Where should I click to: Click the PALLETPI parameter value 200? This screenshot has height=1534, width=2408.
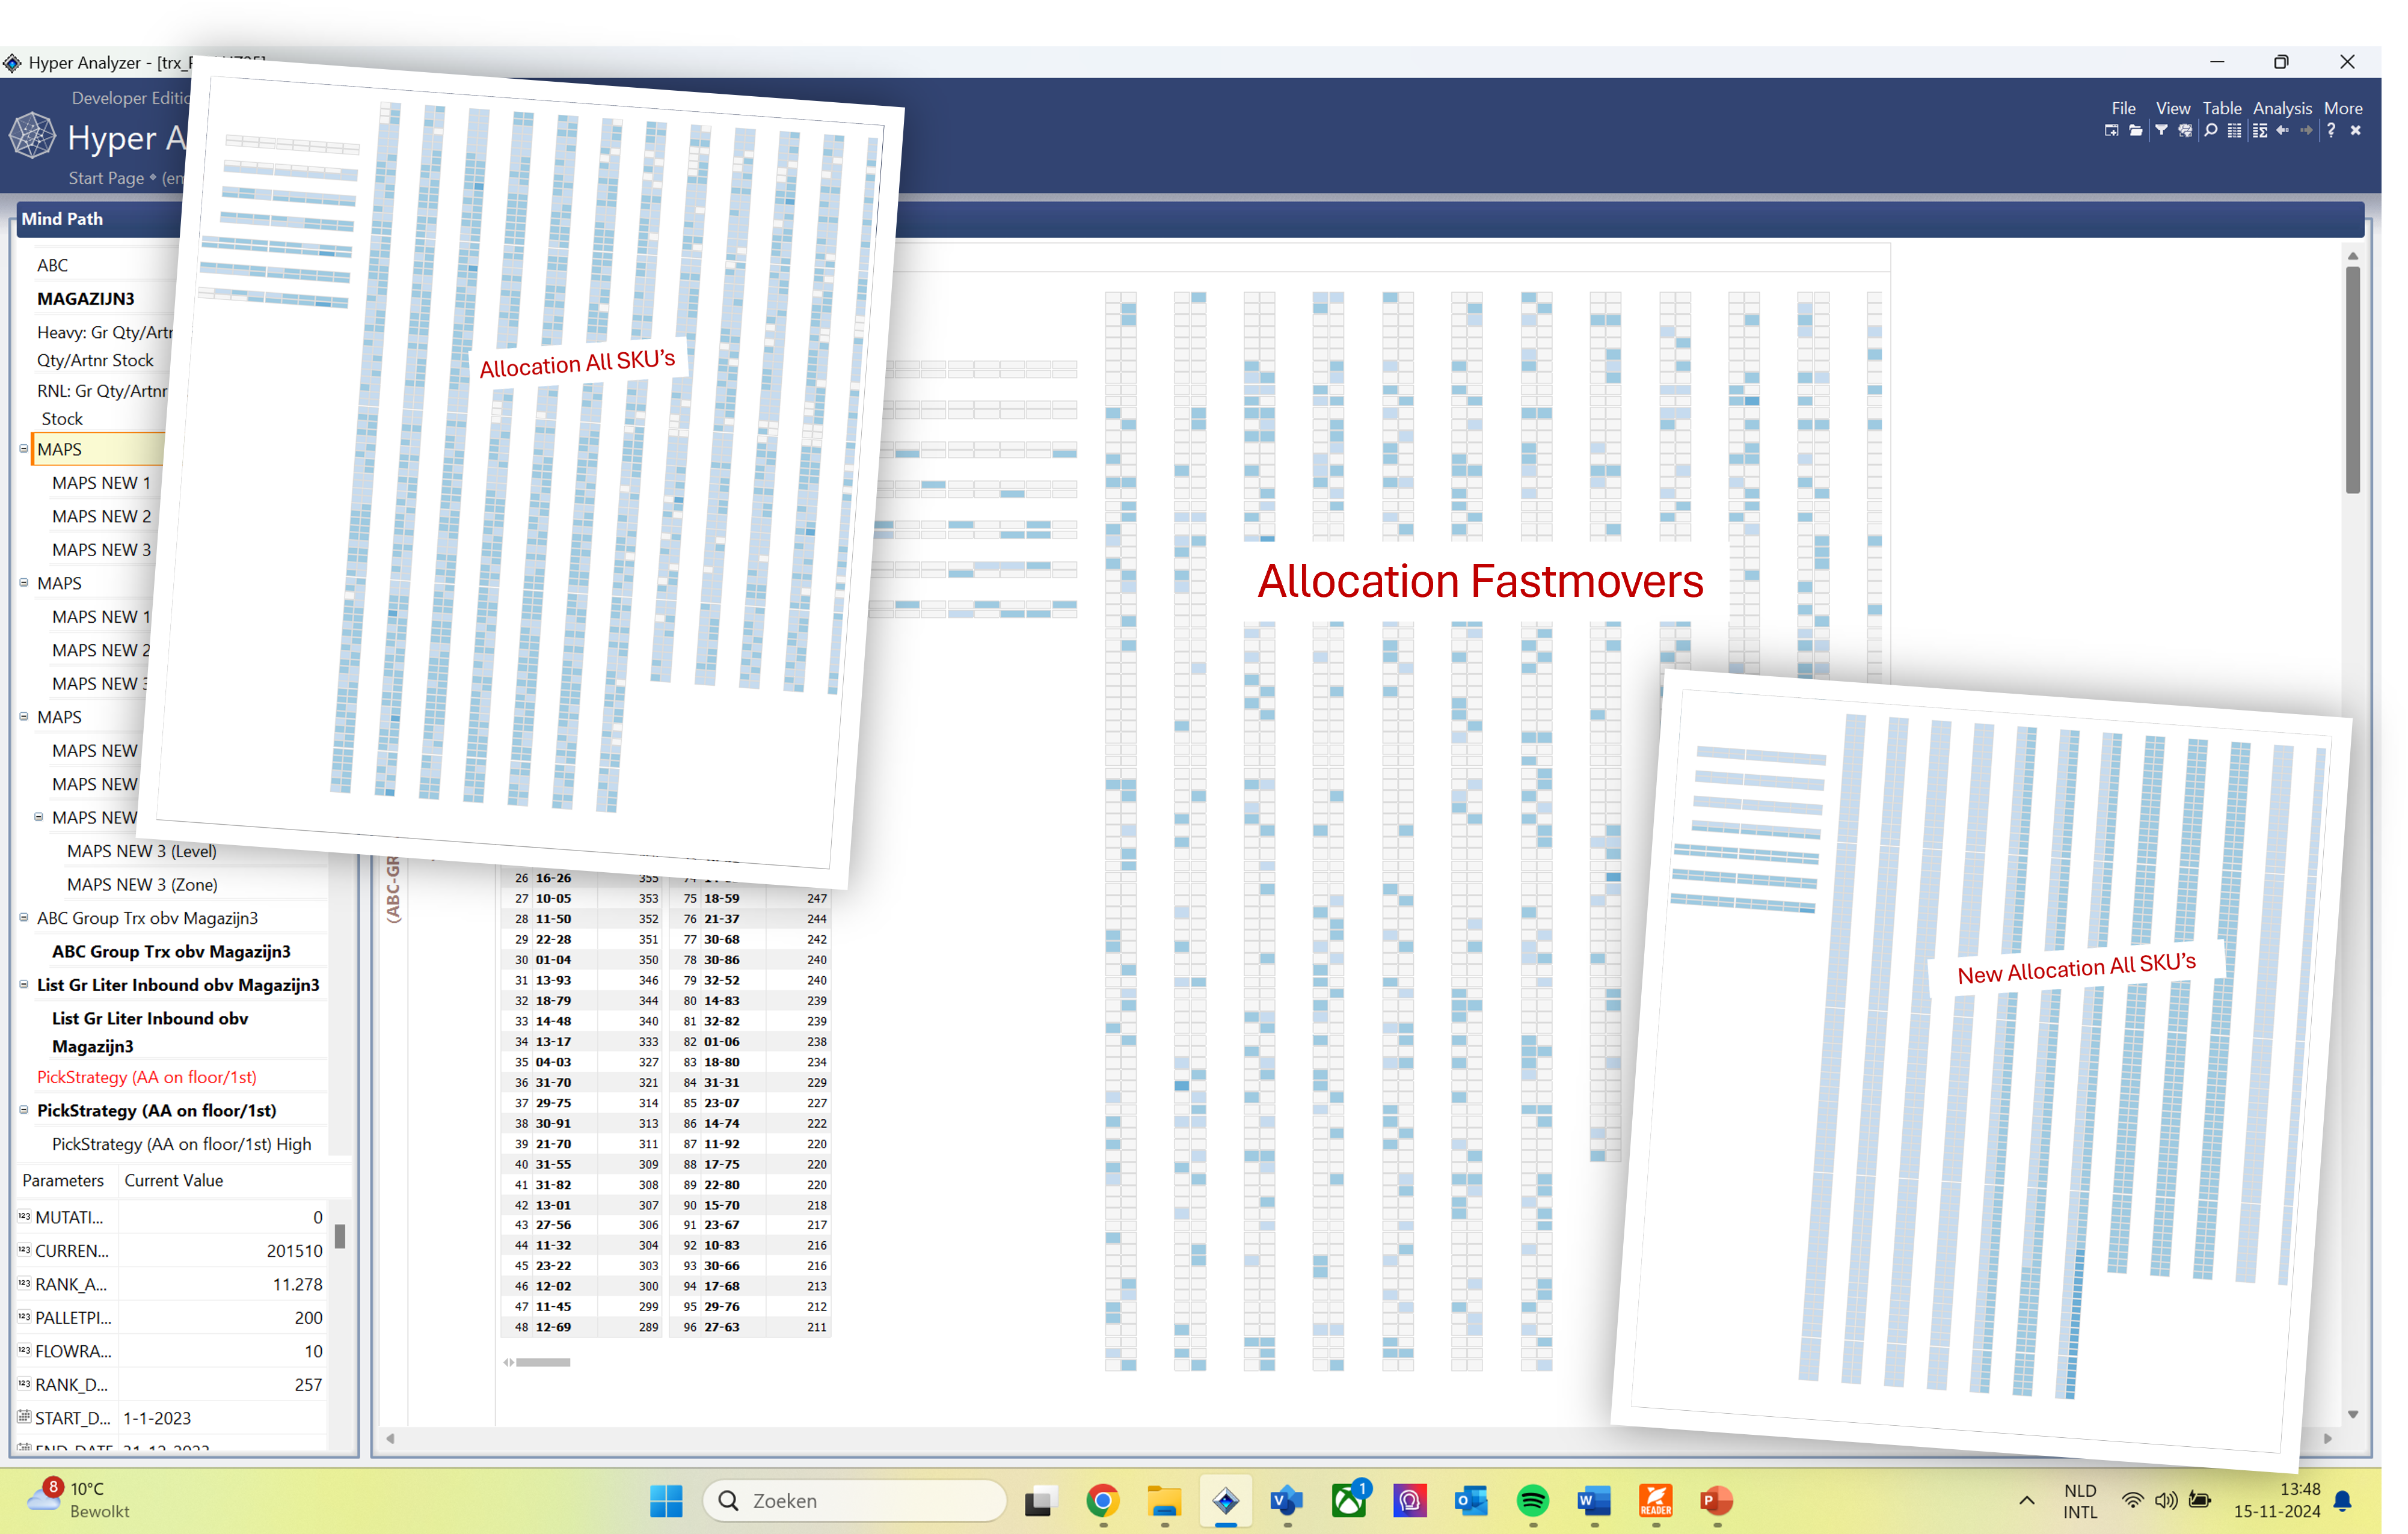point(308,1317)
